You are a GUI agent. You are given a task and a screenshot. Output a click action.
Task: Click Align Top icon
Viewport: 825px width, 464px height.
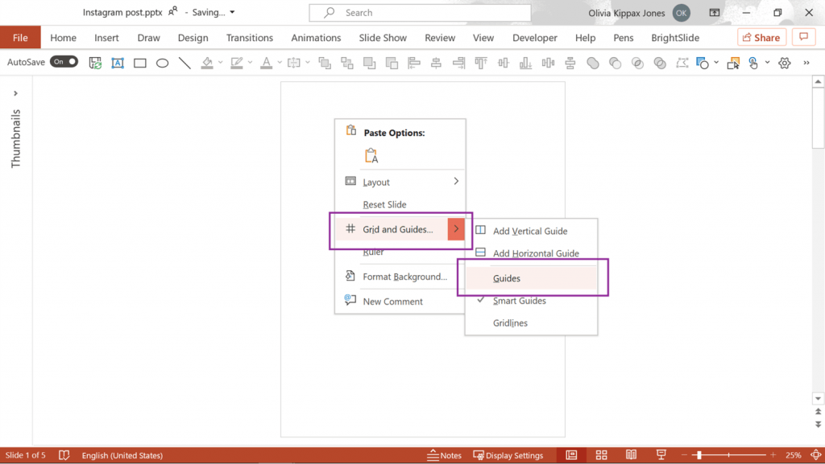481,63
